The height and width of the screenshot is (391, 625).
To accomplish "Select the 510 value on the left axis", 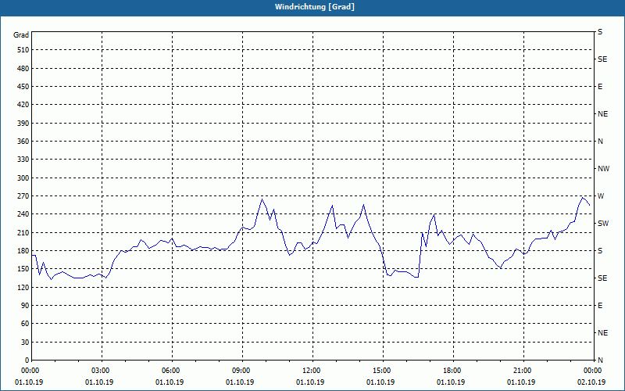I will (23, 50).
